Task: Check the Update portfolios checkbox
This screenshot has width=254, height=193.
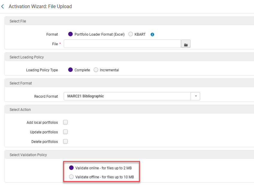Action: (65, 132)
